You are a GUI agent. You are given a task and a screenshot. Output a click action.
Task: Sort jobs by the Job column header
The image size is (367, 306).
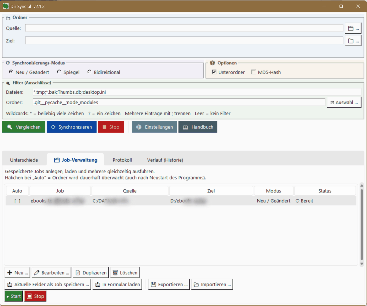(x=60, y=191)
